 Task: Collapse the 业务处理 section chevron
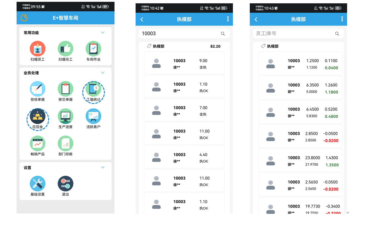coord(103,73)
